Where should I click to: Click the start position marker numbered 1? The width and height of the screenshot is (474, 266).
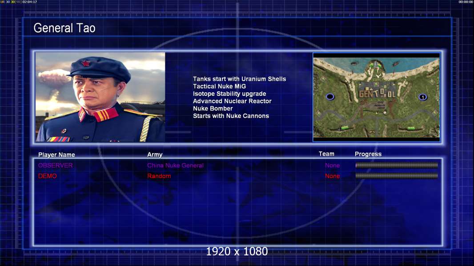click(422, 97)
